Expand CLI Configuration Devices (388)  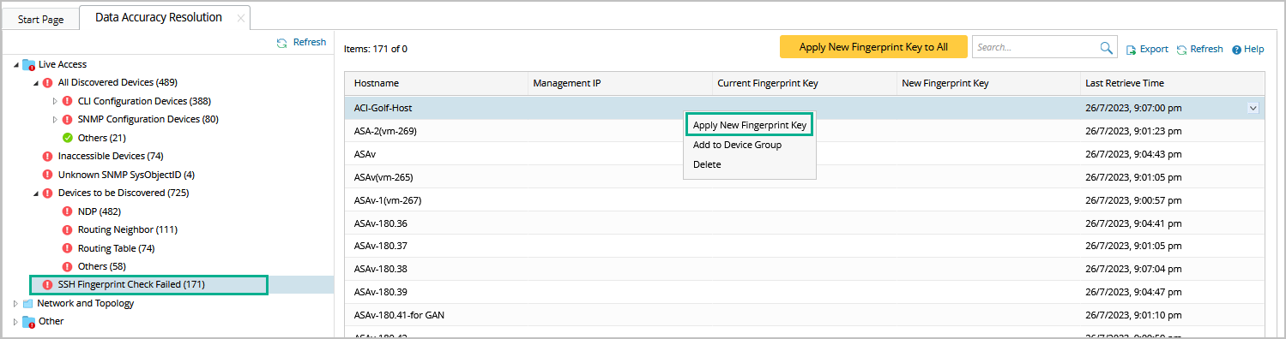coord(56,101)
